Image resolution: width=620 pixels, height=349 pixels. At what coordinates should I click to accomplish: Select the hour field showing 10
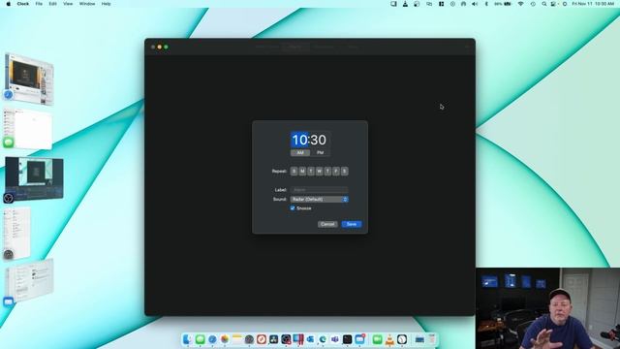tap(299, 140)
